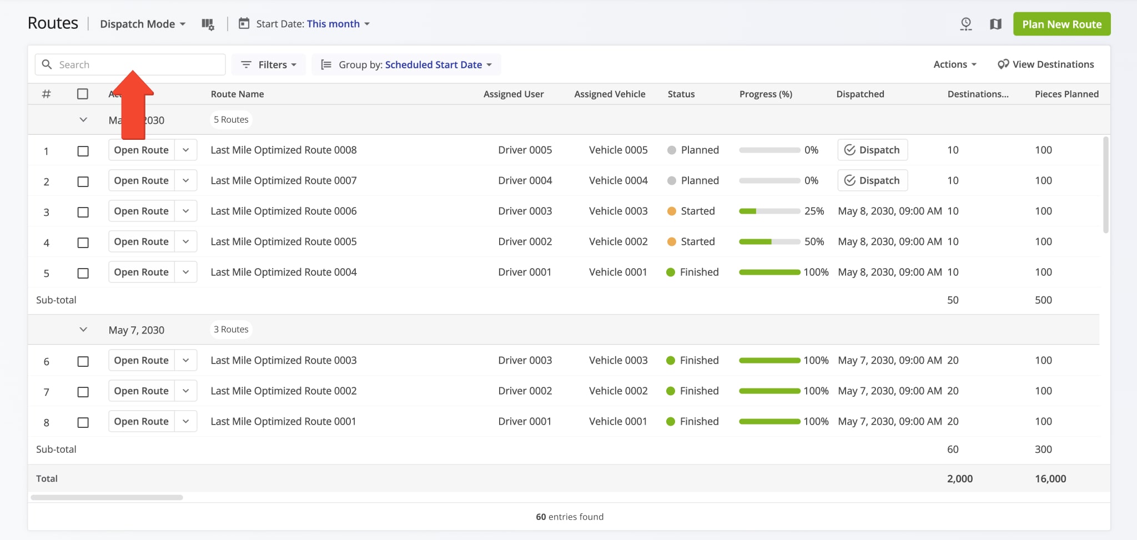Click Vehicle 0004 in the Route 0007 row

pyautogui.click(x=618, y=180)
